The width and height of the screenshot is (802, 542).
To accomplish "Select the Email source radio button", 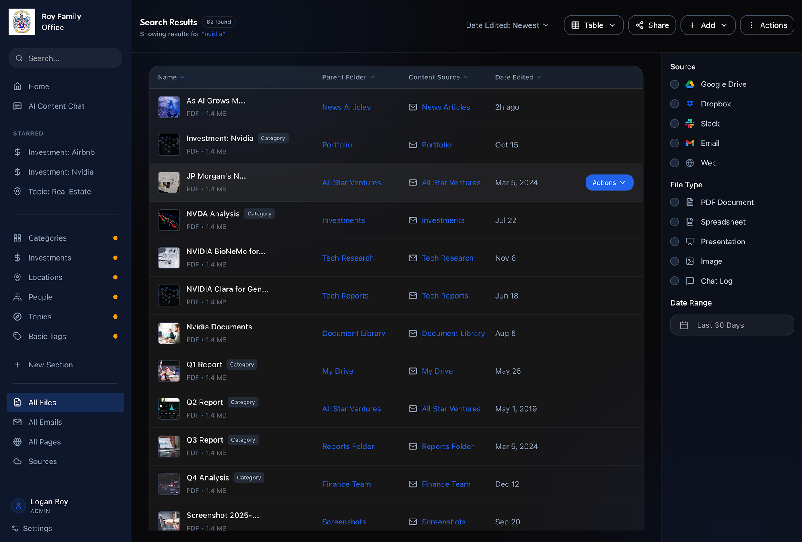I will 675,143.
